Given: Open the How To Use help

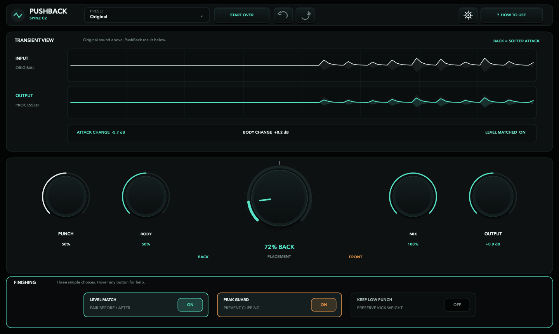Looking at the screenshot, I should [x=512, y=15].
